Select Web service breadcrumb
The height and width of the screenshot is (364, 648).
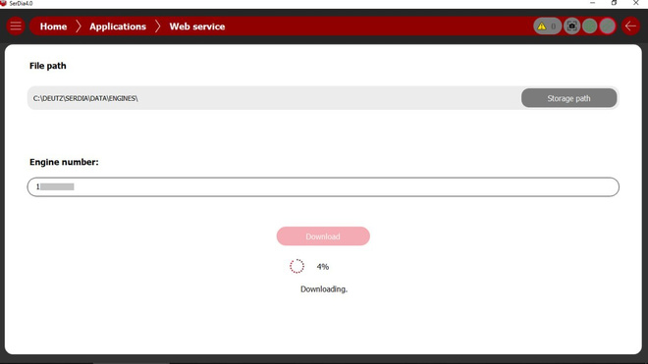[197, 26]
